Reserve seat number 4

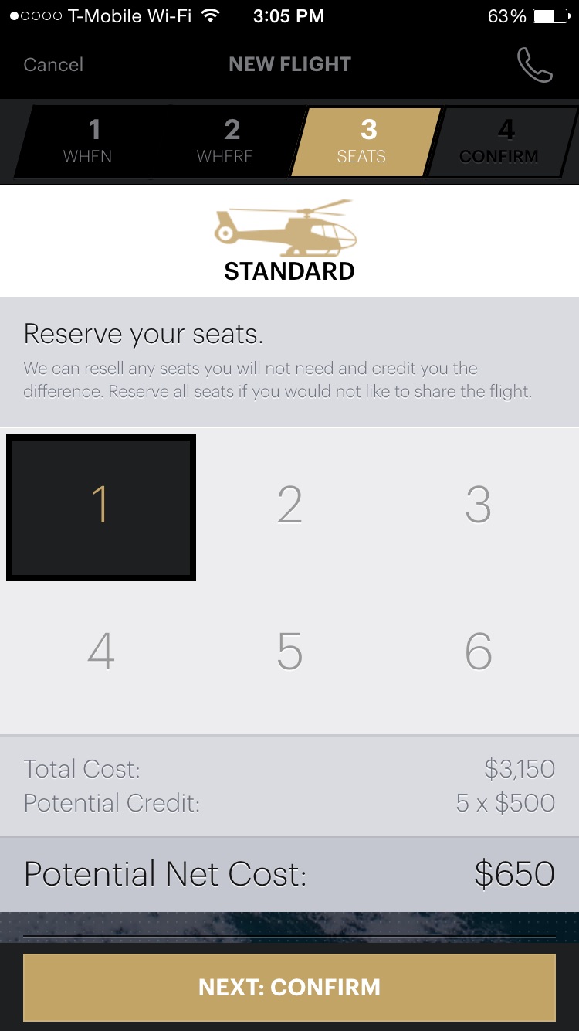pyautogui.click(x=101, y=652)
